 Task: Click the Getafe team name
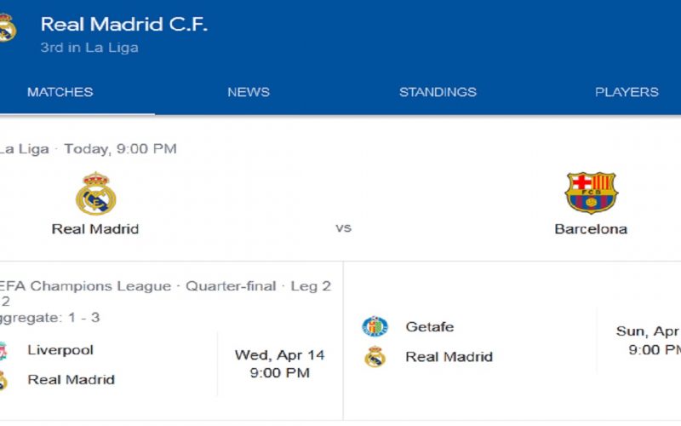(430, 326)
